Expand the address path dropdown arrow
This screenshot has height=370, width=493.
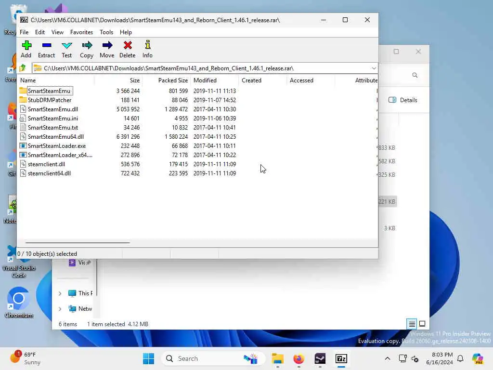coord(374,68)
